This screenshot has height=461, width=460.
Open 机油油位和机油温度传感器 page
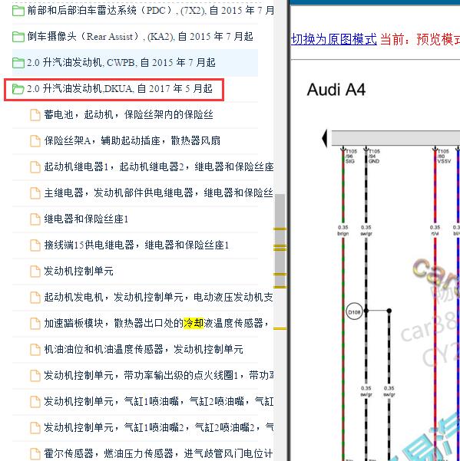144,349
